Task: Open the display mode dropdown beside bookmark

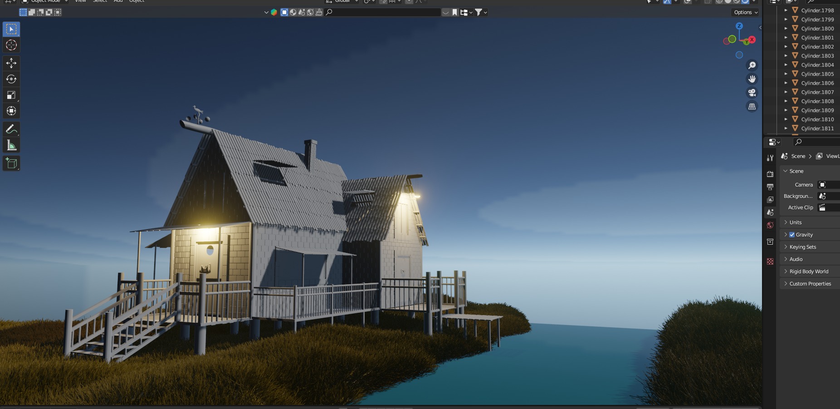Action: pos(466,12)
